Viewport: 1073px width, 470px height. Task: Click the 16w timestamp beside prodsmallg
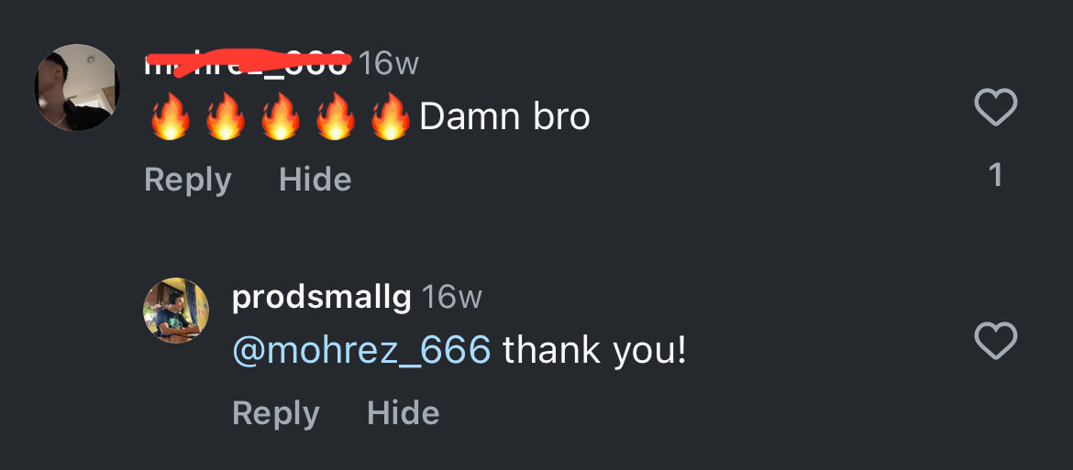[451, 297]
